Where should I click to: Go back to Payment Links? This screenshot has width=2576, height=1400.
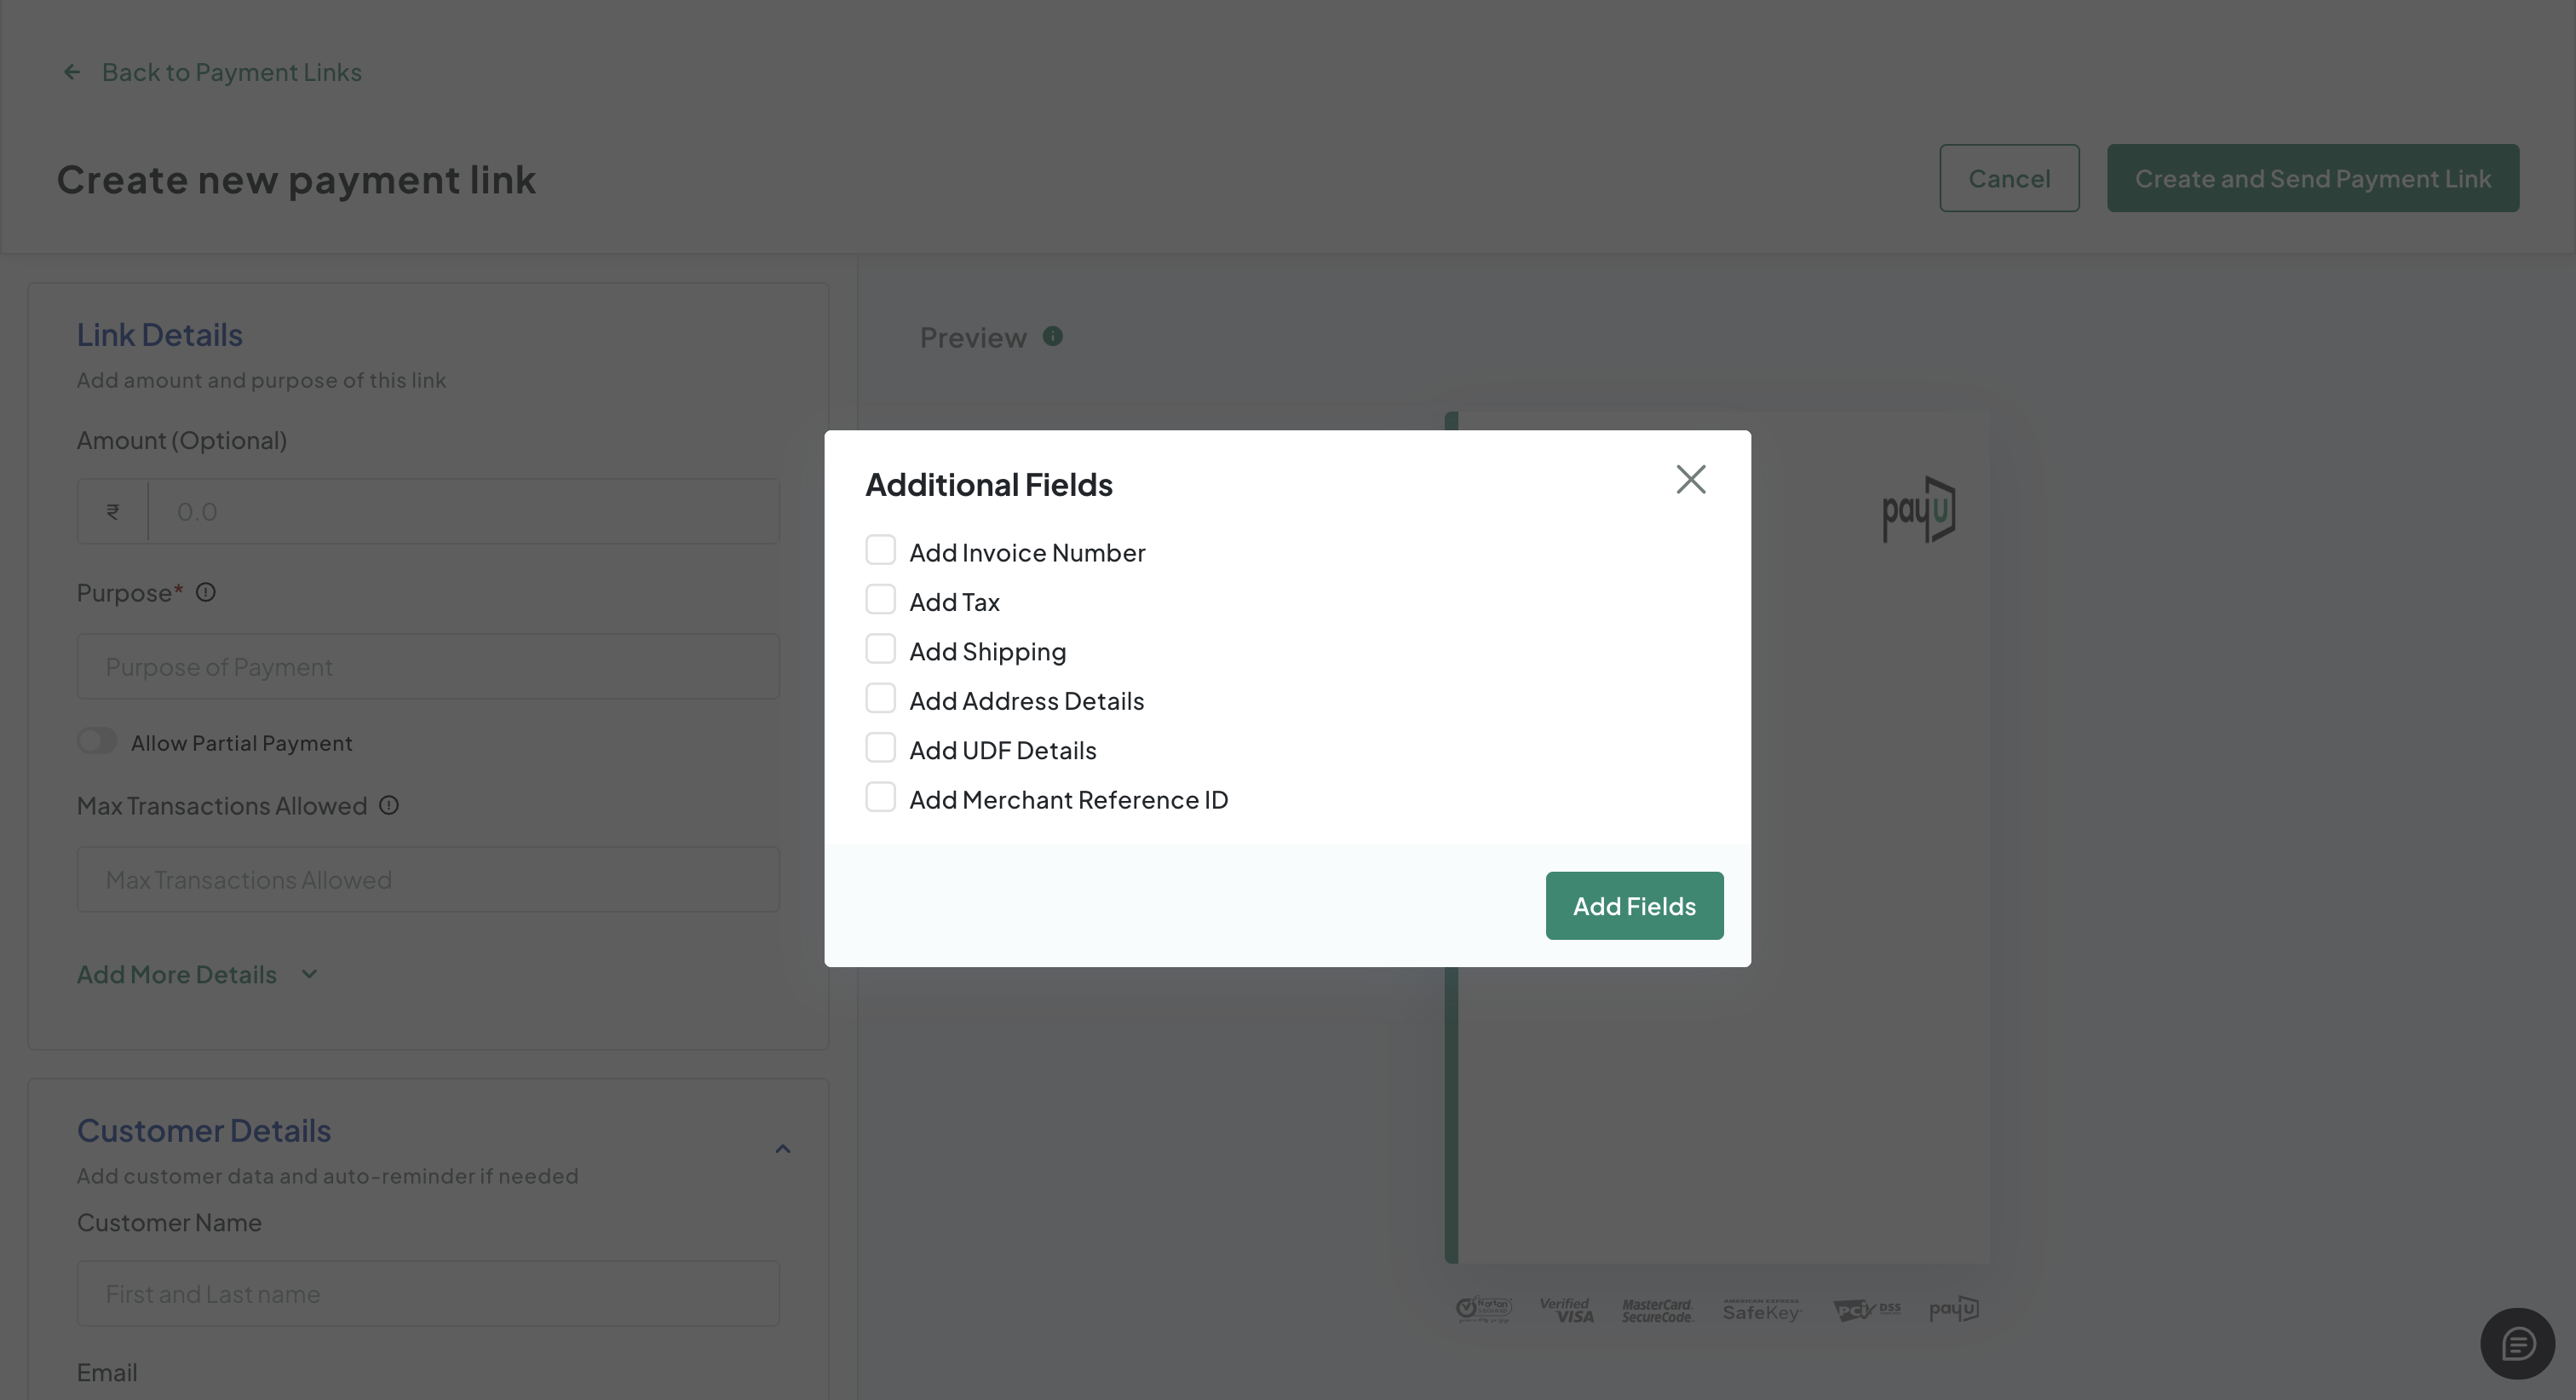[x=232, y=72]
